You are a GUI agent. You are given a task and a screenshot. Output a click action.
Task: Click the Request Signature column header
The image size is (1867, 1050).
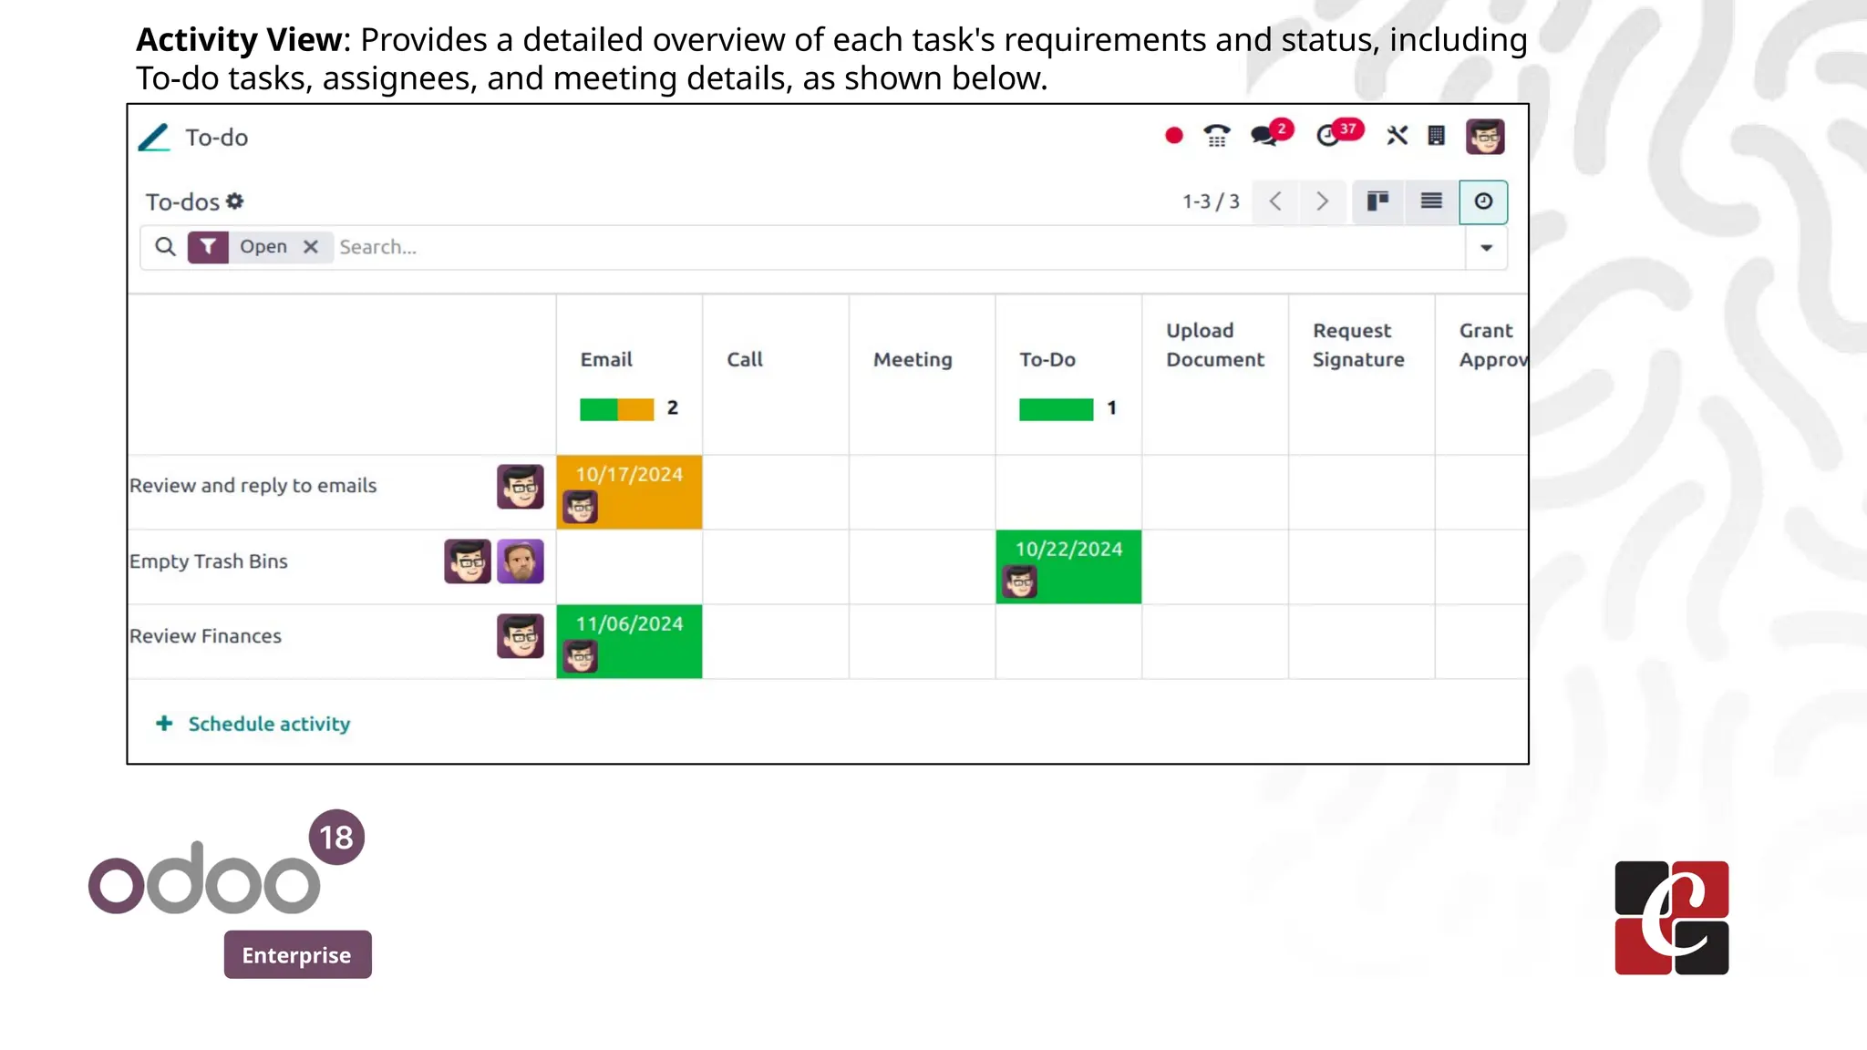(1358, 345)
